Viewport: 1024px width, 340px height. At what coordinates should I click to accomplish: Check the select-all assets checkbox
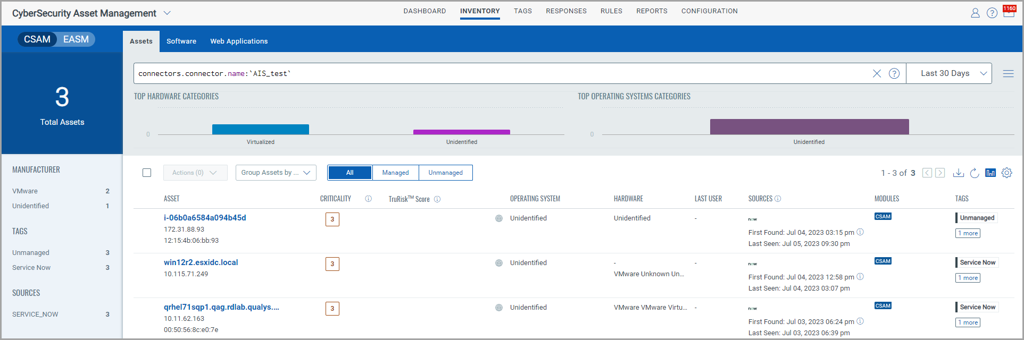[147, 173]
